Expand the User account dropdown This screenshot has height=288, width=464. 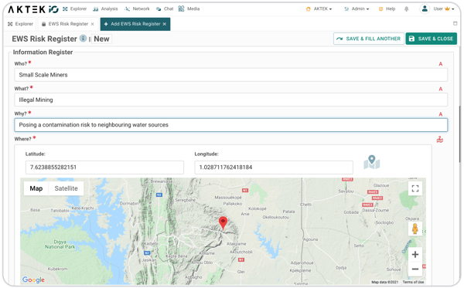coord(444,8)
